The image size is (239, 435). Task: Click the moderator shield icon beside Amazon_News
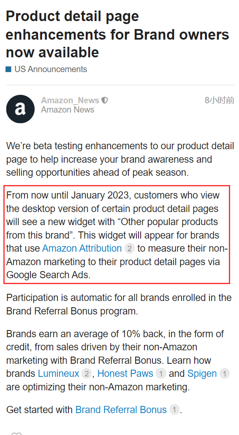click(105, 100)
